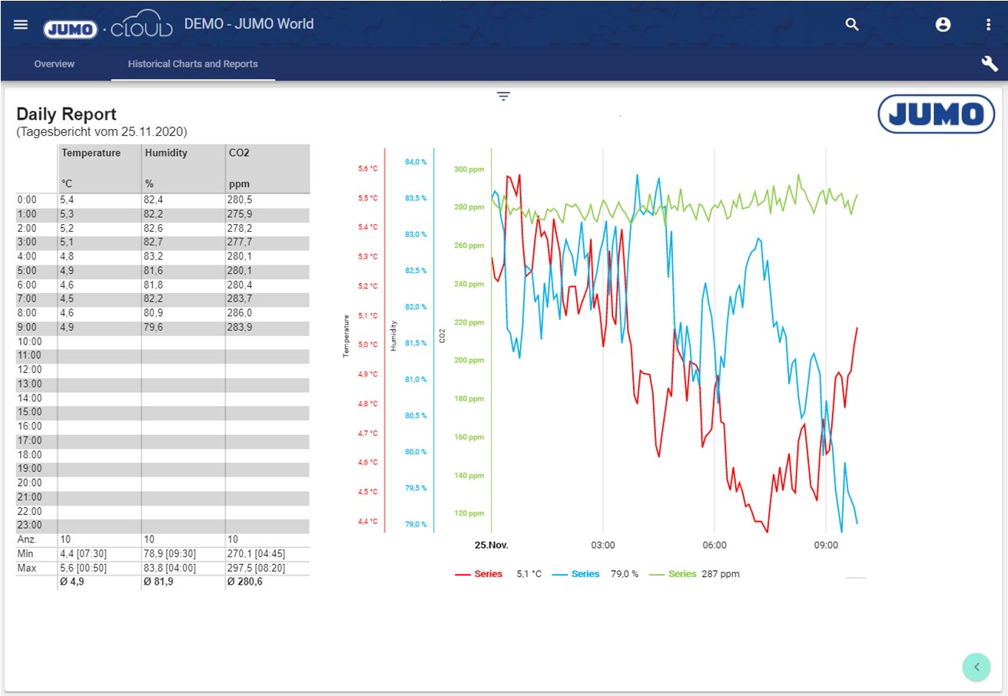Open the hamburger navigation menu
This screenshot has height=696, width=1008.
point(21,25)
